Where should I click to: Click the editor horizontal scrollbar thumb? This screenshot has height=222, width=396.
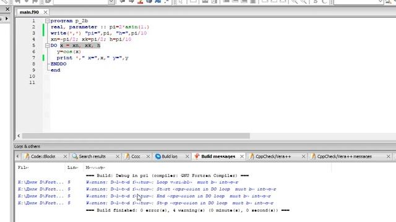pyautogui.click(x=136, y=136)
